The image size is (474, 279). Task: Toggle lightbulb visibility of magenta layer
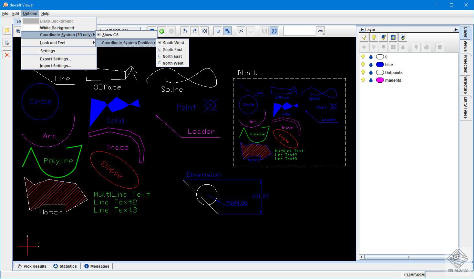click(363, 80)
